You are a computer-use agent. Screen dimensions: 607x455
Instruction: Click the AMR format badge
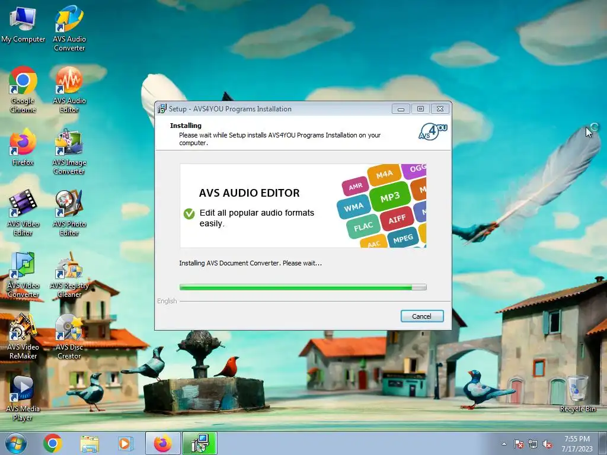[356, 187]
